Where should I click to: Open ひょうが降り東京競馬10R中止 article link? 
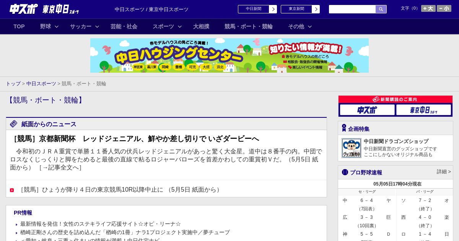120,190
